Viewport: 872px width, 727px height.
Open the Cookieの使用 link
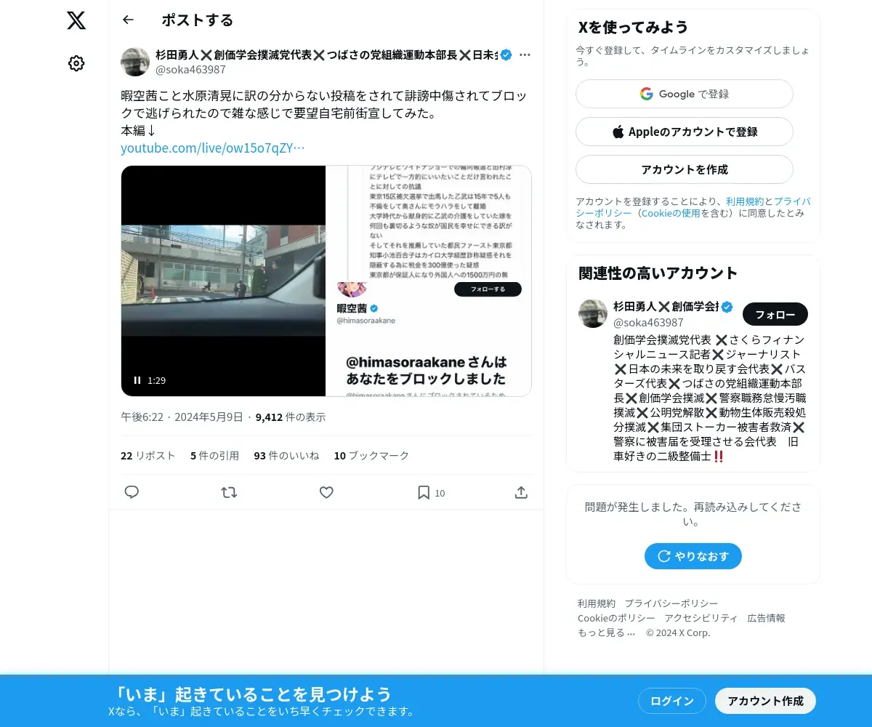(x=671, y=213)
